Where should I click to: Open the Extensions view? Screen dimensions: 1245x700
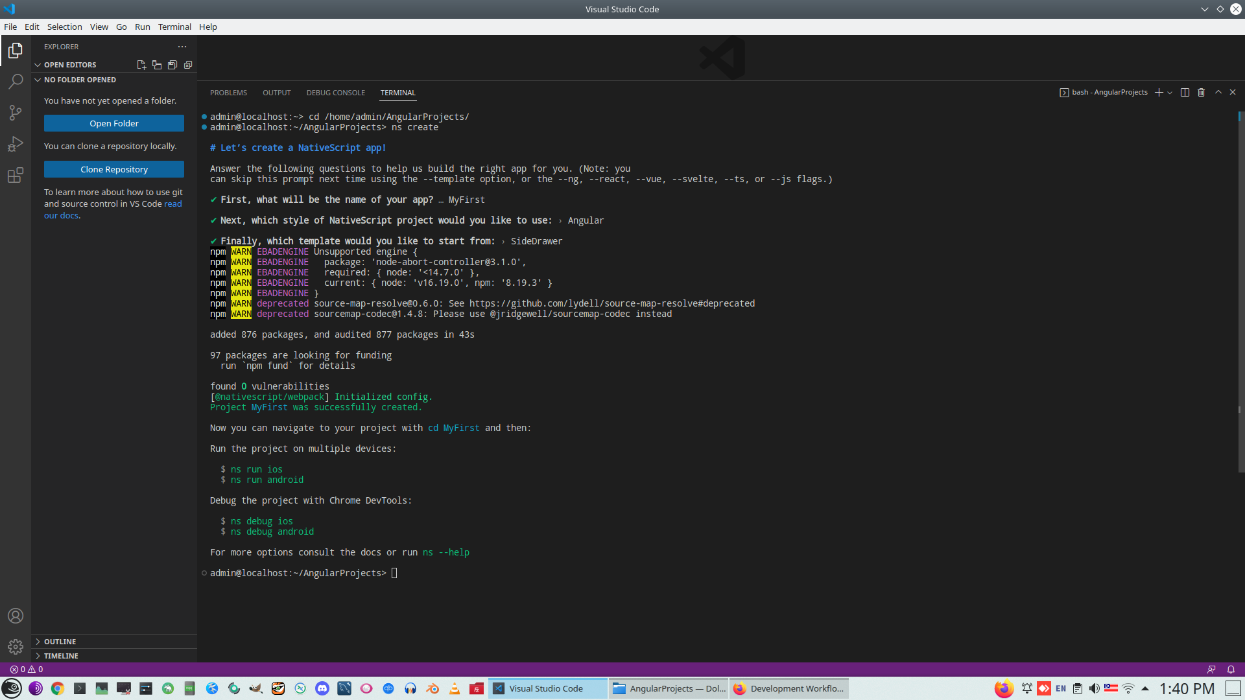[x=16, y=175]
